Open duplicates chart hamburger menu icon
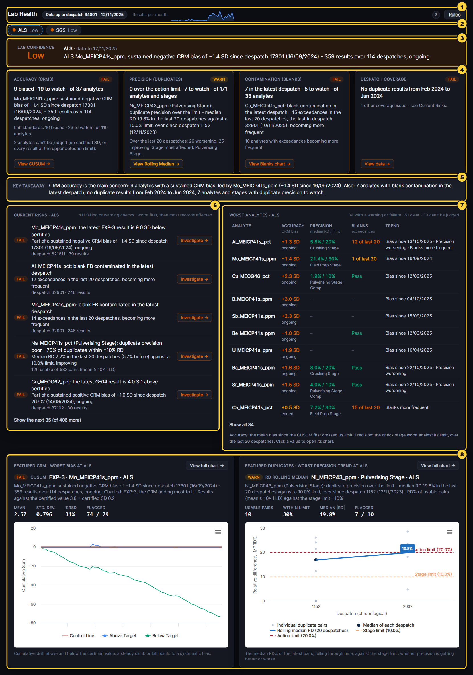This screenshot has height=675, width=473. click(449, 532)
